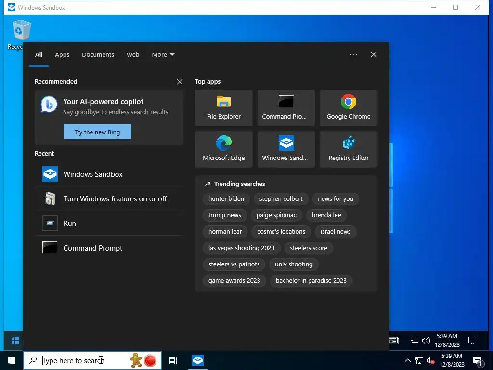Choose news for you trending chip

click(x=336, y=199)
